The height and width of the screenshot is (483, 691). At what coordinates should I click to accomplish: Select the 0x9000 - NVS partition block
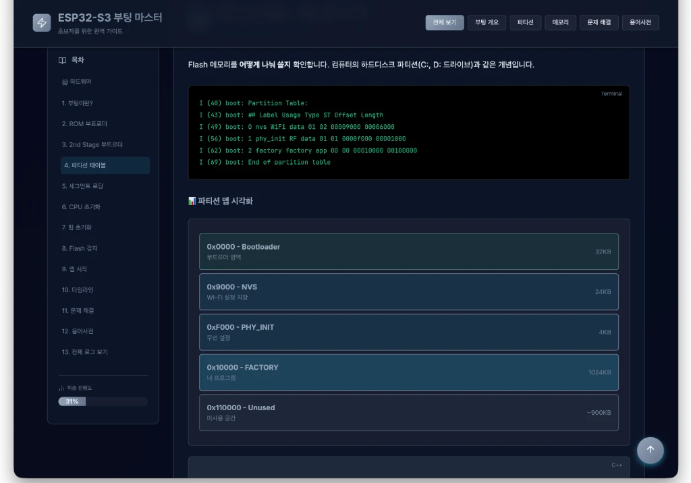[408, 291]
